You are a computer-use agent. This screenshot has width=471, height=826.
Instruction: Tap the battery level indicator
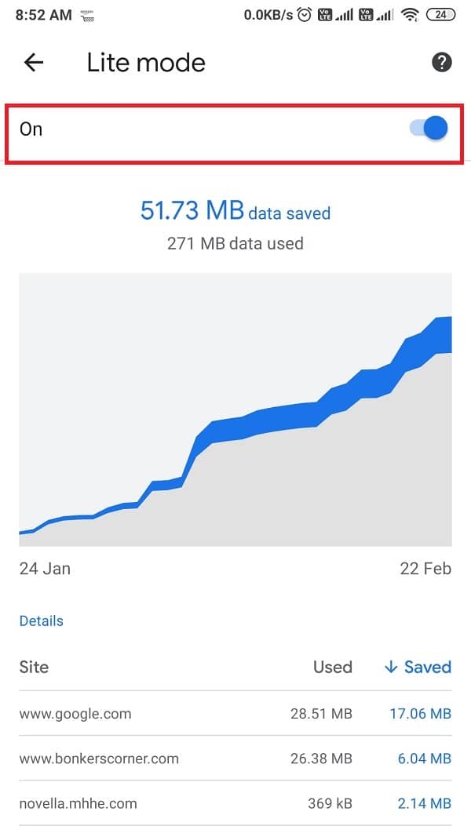click(x=441, y=14)
